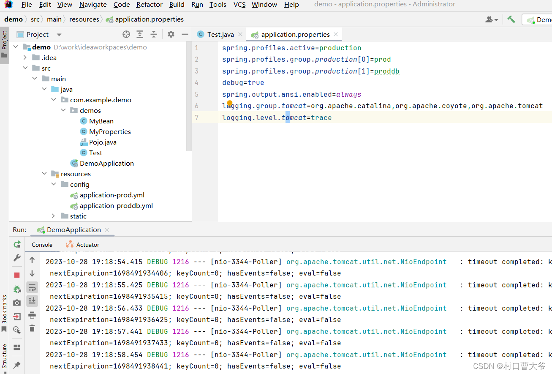552x374 pixels.
Task: Collapse the com.example.demo package node
Action: pyautogui.click(x=54, y=100)
